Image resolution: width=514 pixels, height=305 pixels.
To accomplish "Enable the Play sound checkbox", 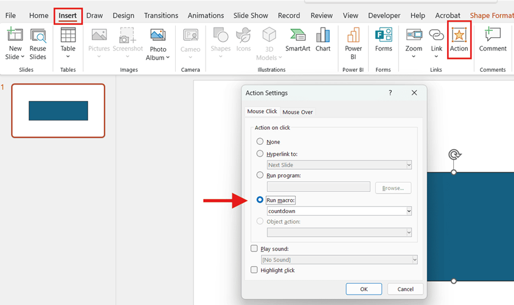I will [x=254, y=248].
